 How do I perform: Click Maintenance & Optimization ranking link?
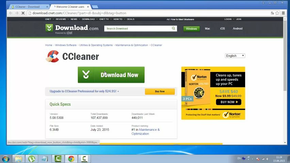coord(146,132)
